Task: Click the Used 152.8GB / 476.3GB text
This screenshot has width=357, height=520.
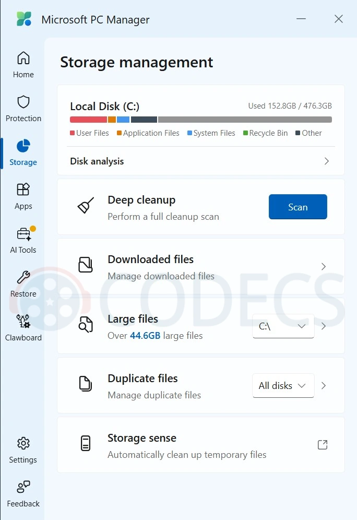Action: point(290,106)
